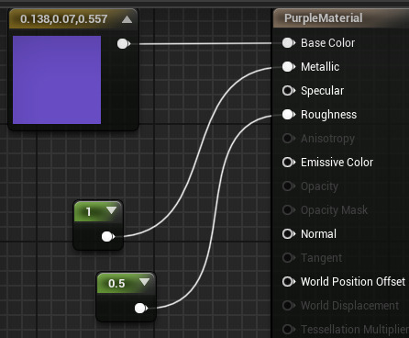Click the Roughness label
The width and height of the screenshot is (409, 338).
[328, 115]
